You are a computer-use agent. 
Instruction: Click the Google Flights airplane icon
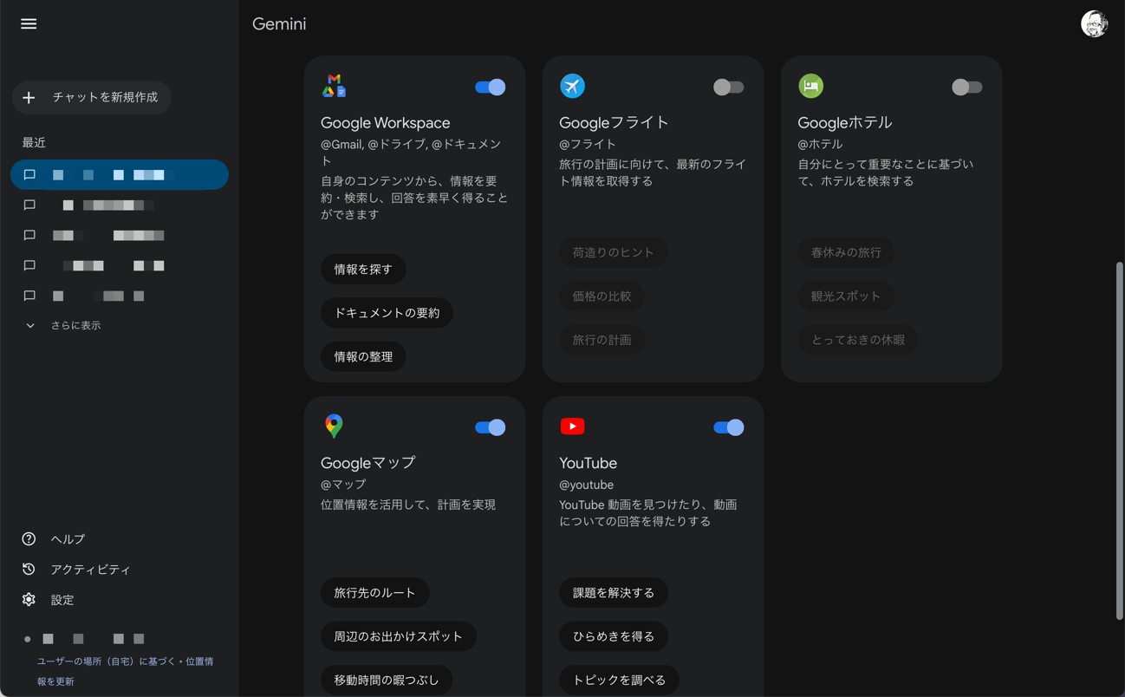pos(572,86)
